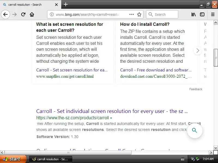Screen dimensions: 218x163
Task: Click the download.cnet.com/Carroll URL text
Action: pos(156,76)
